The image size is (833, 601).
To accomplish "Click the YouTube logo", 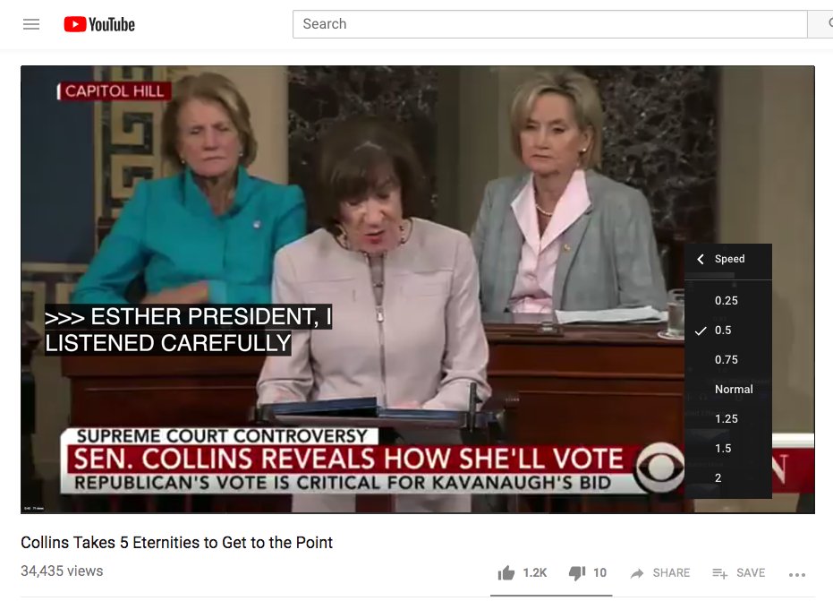I will [99, 24].
